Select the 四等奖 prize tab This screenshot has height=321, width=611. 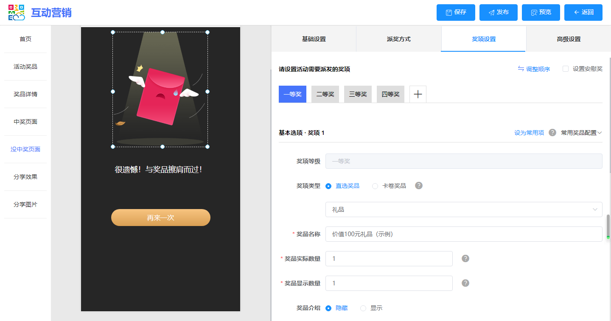tap(390, 94)
